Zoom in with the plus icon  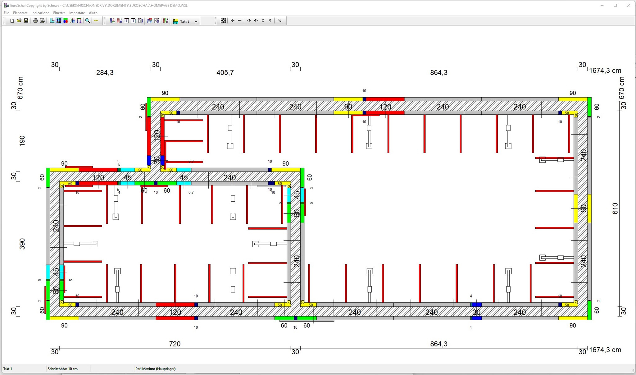click(232, 21)
